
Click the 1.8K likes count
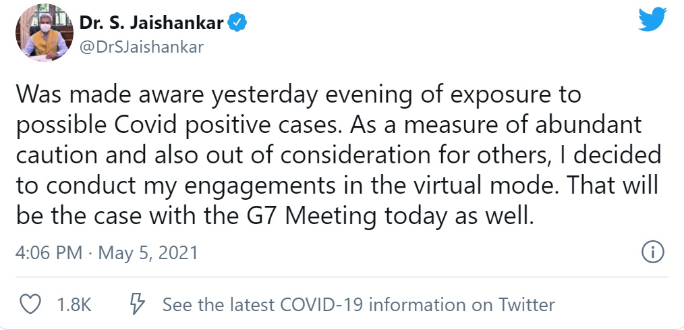(x=74, y=304)
